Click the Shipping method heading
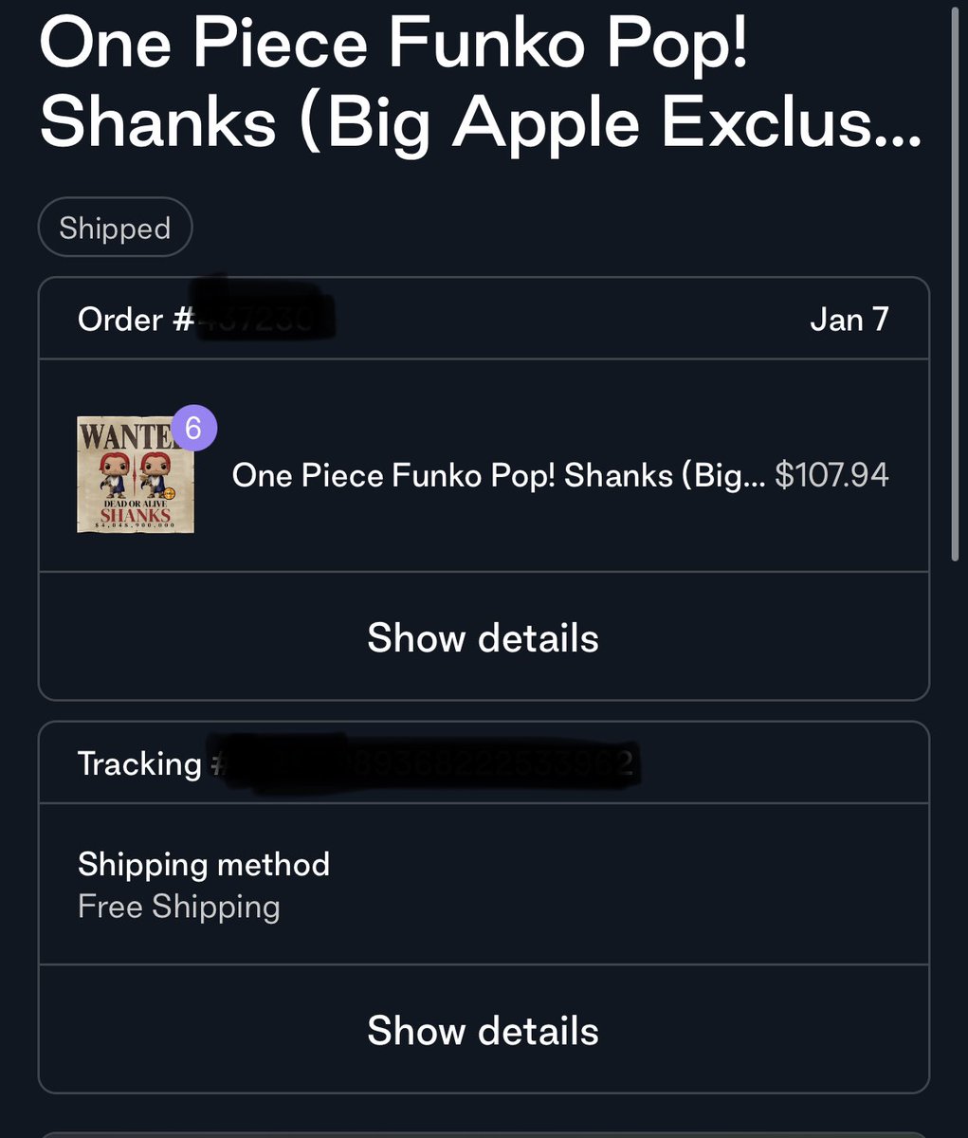Image resolution: width=968 pixels, height=1138 pixels. pos(204,864)
